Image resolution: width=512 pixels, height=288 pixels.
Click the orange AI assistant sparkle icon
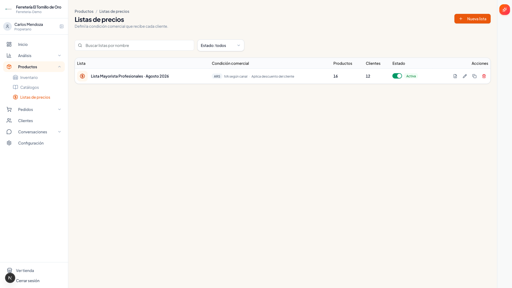(x=505, y=10)
